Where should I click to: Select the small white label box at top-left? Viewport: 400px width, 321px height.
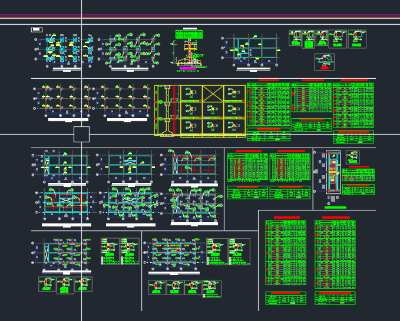(x=37, y=30)
